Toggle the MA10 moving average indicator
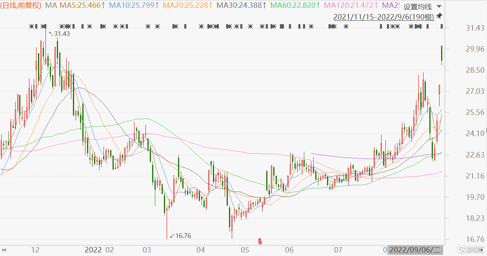Image resolution: width=487 pixels, height=256 pixels. [134, 5]
